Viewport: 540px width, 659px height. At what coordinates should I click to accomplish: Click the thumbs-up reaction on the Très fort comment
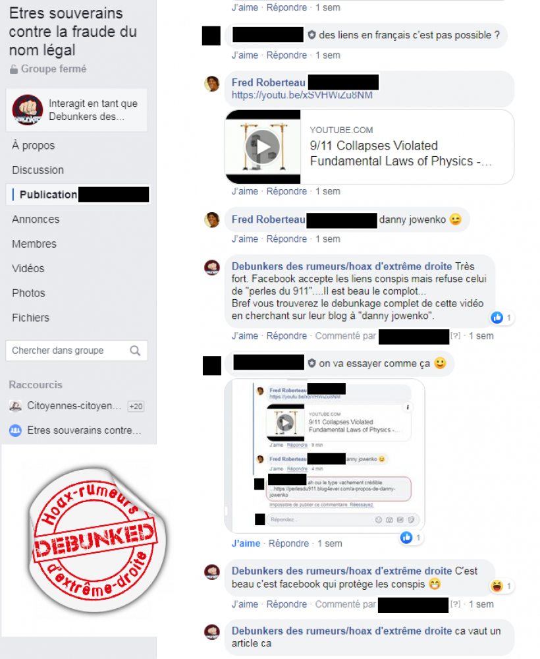tap(497, 318)
